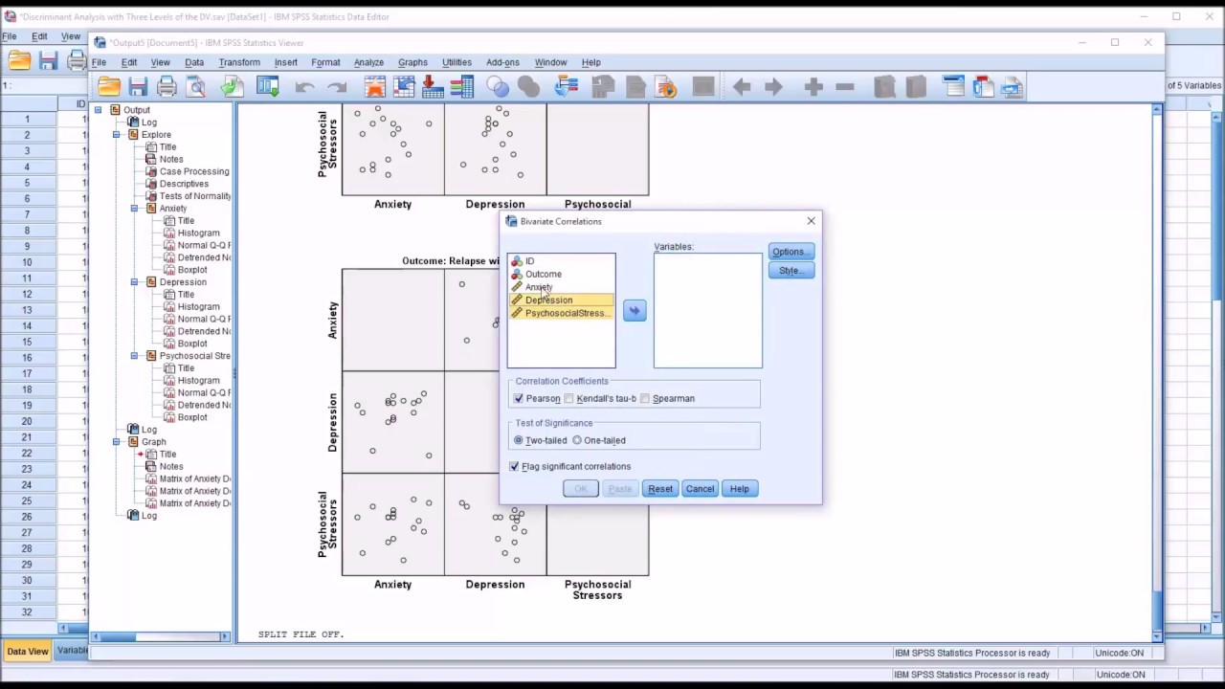Collapse the Explore node in outline

(x=117, y=135)
